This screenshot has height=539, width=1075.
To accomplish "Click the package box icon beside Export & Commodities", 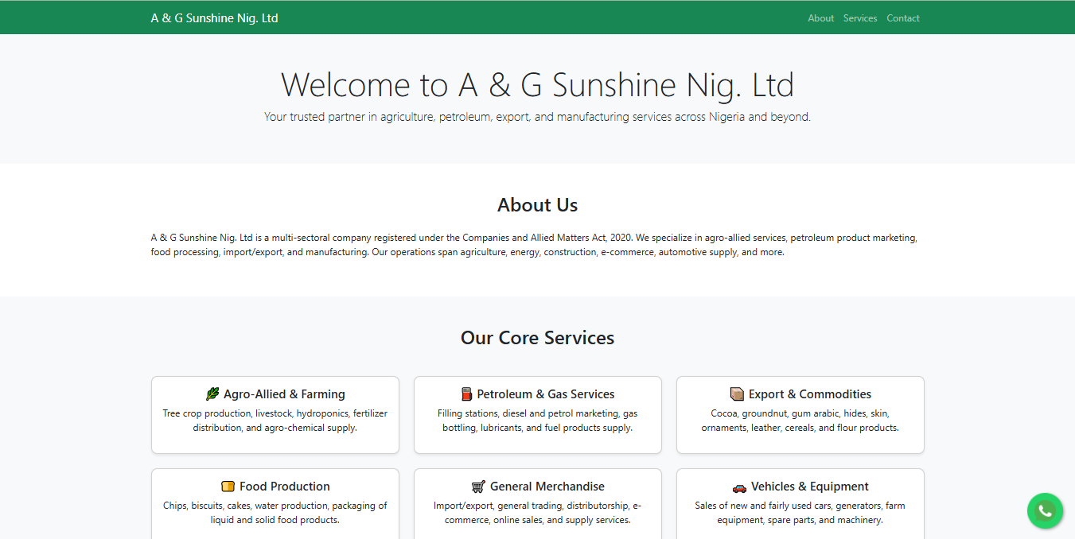I will 737,394.
